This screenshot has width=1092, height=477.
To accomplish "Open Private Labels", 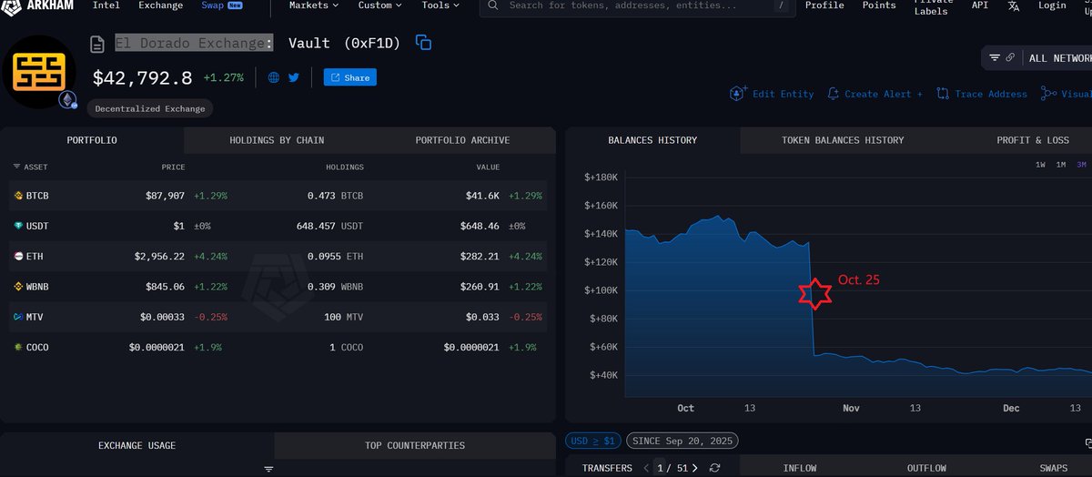I will 934,5.
